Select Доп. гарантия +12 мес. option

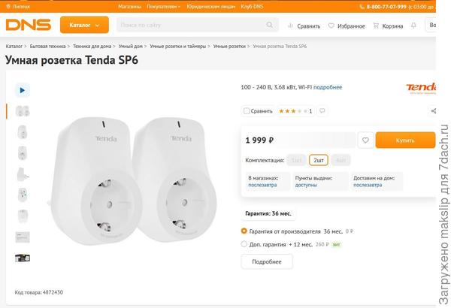tap(244, 244)
